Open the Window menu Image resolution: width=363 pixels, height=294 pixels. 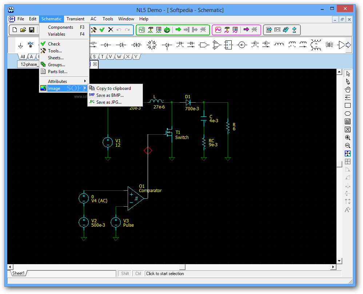pyautogui.click(x=126, y=19)
